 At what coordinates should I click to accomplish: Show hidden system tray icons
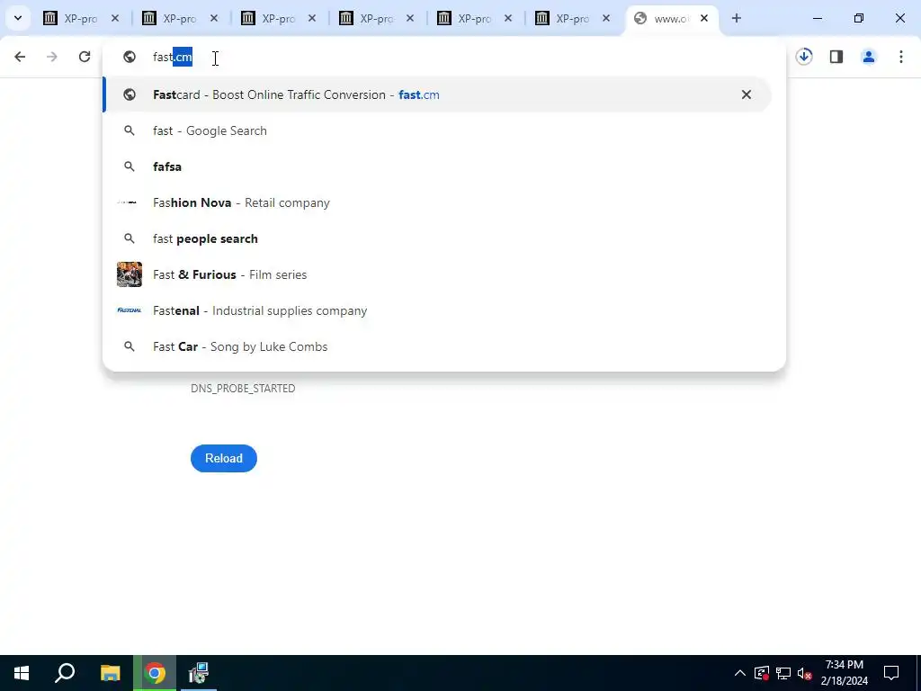[x=740, y=673]
